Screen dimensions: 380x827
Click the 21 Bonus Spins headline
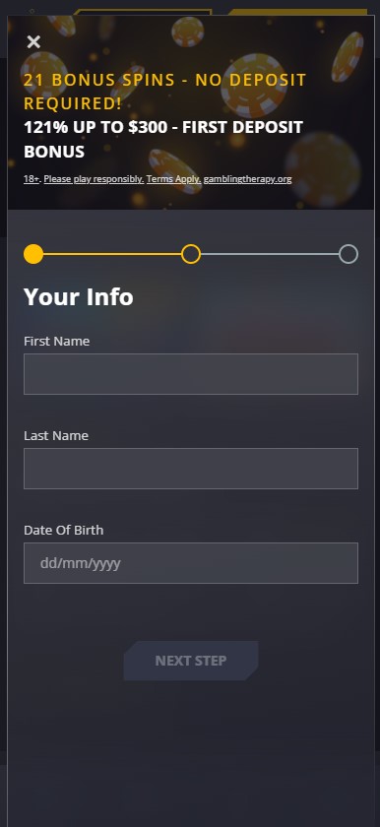[x=165, y=92]
